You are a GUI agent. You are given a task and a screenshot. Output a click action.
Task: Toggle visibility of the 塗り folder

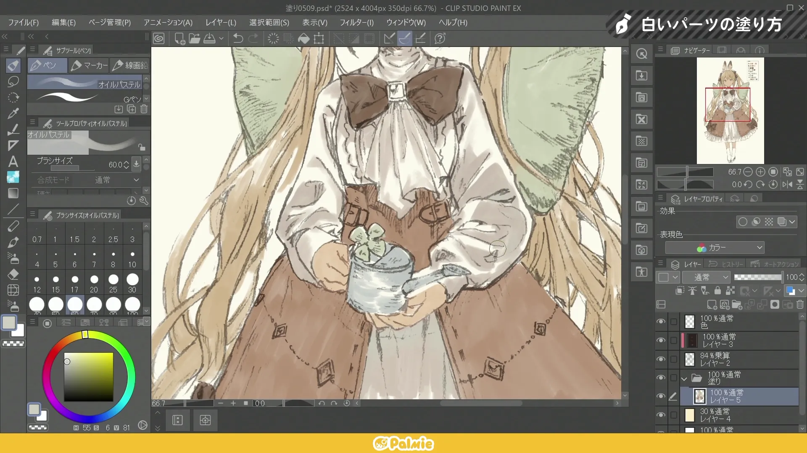[x=661, y=377]
